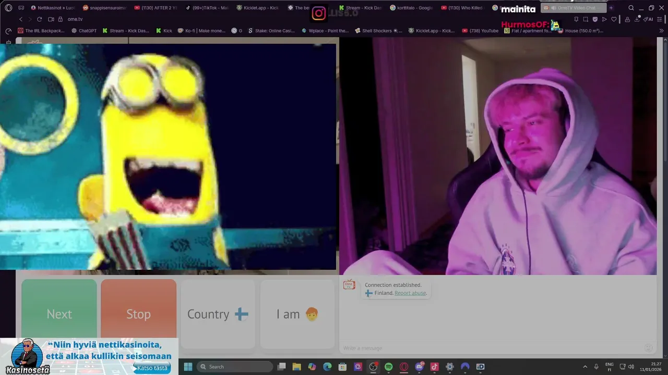The image size is (668, 375).
Task: Open the volume control in the system tray
Action: point(631,367)
